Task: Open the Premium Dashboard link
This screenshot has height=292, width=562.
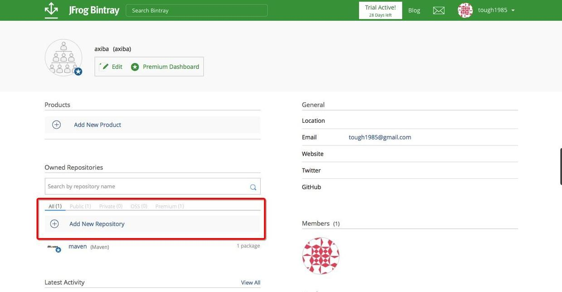Action: click(171, 67)
